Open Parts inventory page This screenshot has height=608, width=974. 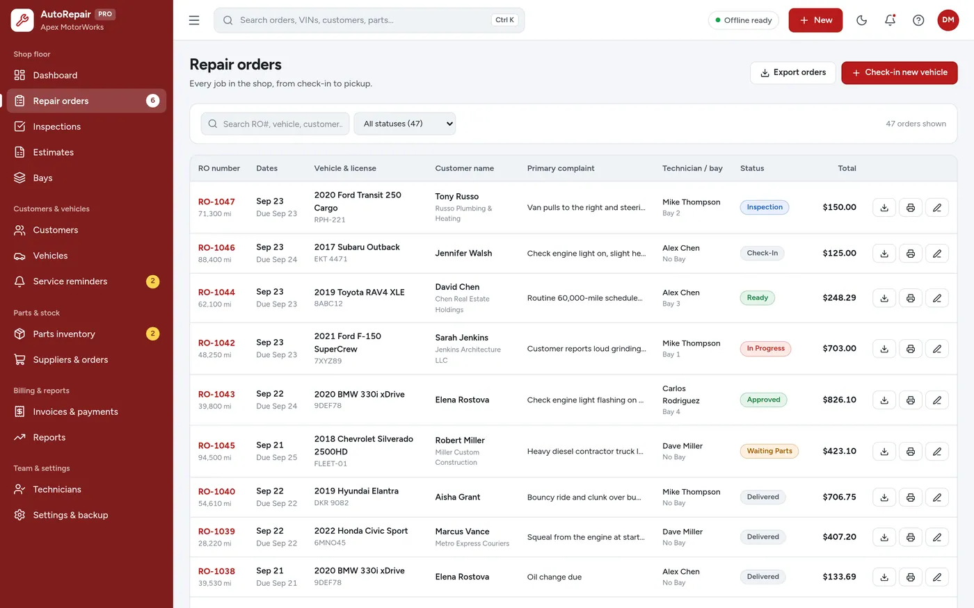(86, 334)
